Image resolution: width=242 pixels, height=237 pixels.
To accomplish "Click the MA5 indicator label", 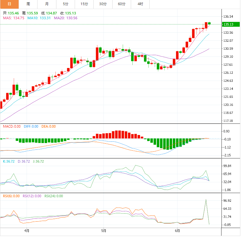I will click(x=13, y=18).
